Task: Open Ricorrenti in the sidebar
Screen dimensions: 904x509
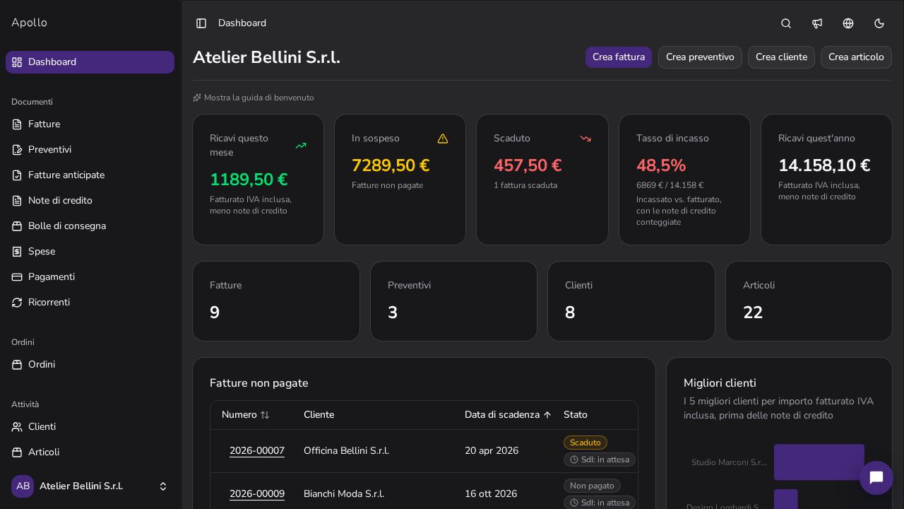Action: (x=90, y=303)
